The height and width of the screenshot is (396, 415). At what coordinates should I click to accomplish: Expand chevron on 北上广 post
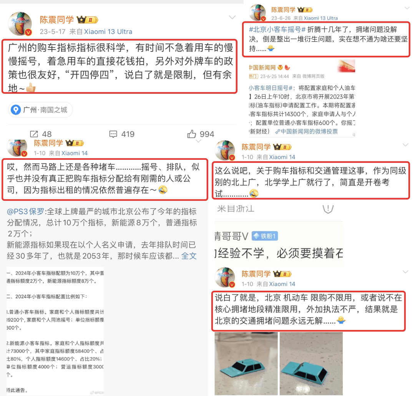(405, 145)
